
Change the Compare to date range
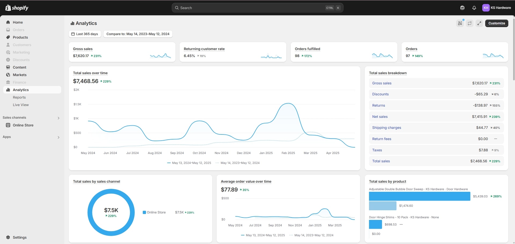point(138,34)
